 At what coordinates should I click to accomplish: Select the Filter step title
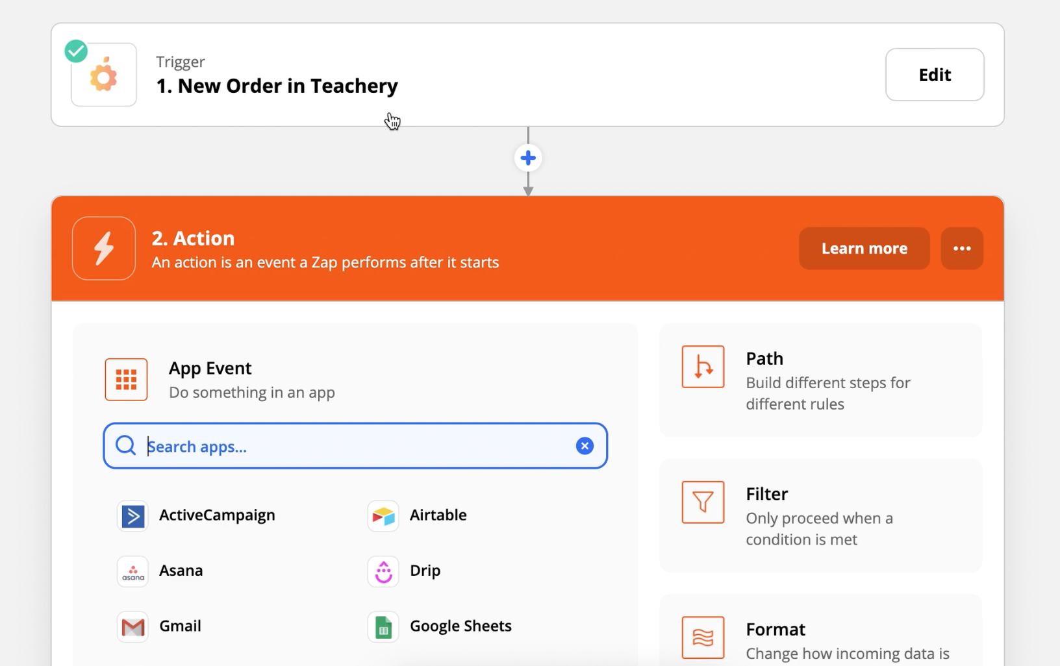tap(767, 494)
